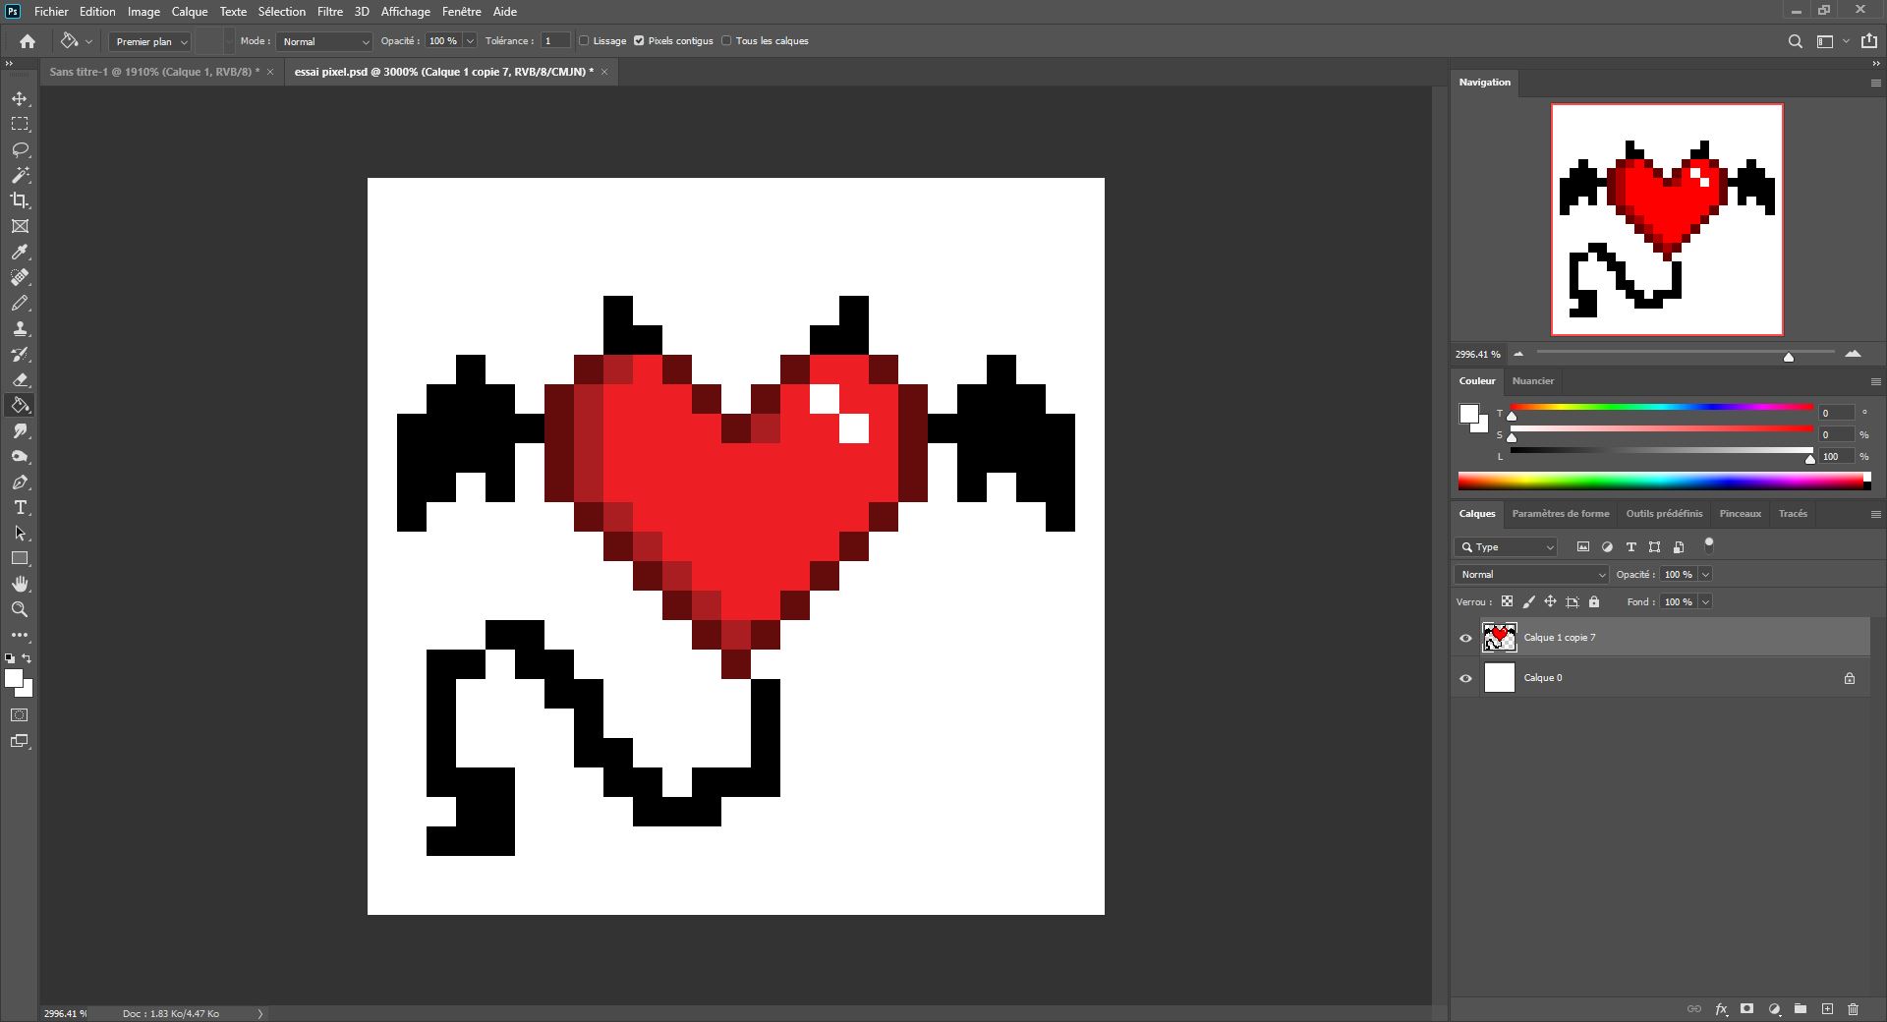1887x1022 pixels.
Task: Select the Lasso tool
Action: point(20,150)
